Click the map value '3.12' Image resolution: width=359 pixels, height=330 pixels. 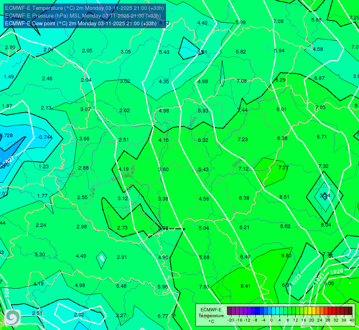(123, 198)
